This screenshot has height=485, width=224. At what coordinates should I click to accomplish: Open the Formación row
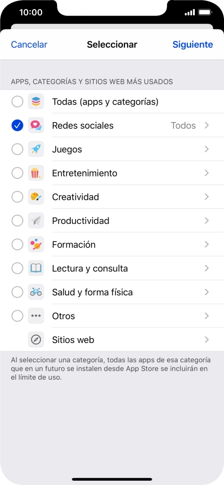112,244
